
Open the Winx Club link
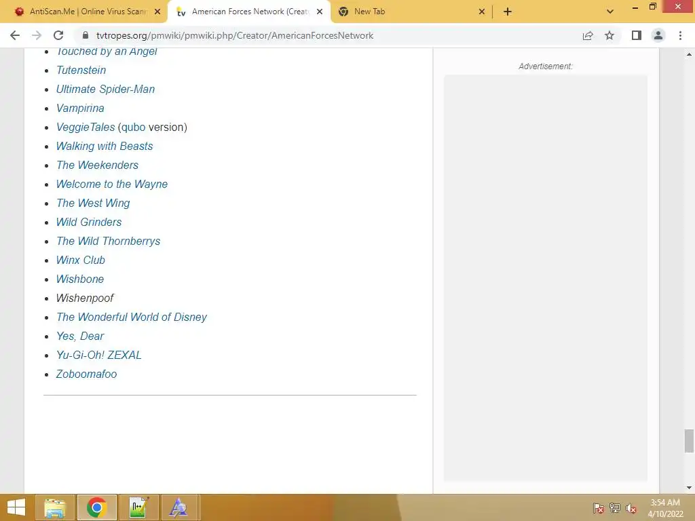81,260
